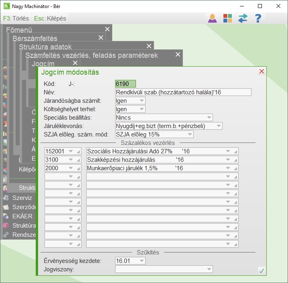Click the Név text field
Viewport: 288px width, 283px height.
(183, 92)
